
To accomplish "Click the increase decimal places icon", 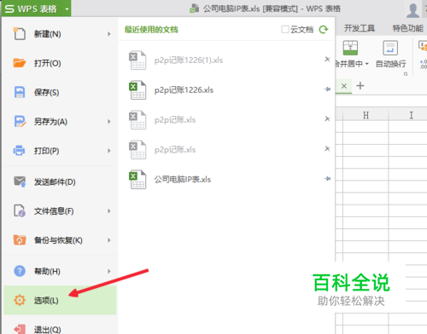I will (424, 64).
